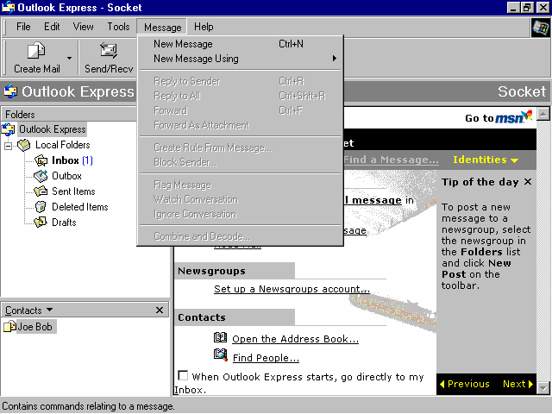Open the Contacts dropdown menu
The width and height of the screenshot is (552, 414).
point(50,310)
